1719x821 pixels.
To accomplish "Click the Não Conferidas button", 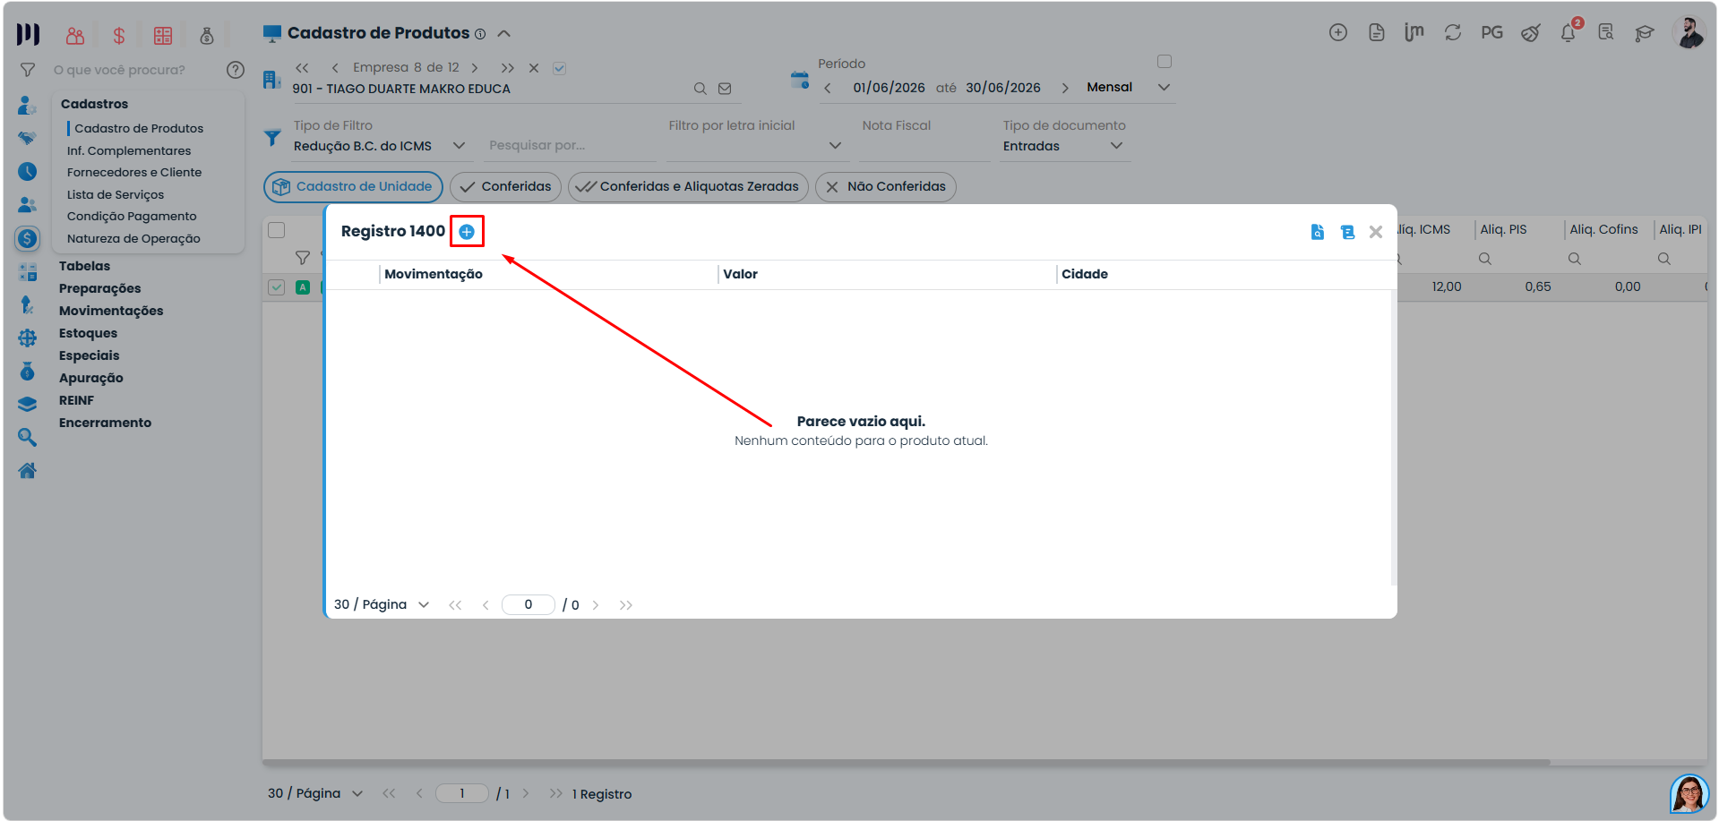I will pos(886,187).
